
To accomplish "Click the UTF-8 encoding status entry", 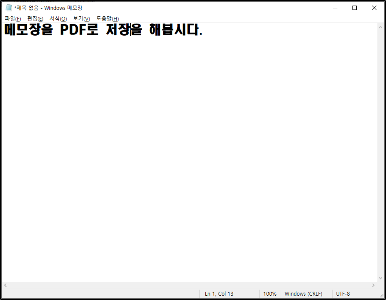I will click(x=343, y=294).
